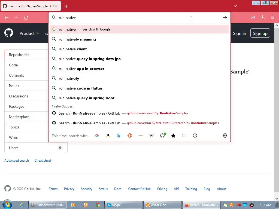List all tabs chevron button

click(x=235, y=6)
